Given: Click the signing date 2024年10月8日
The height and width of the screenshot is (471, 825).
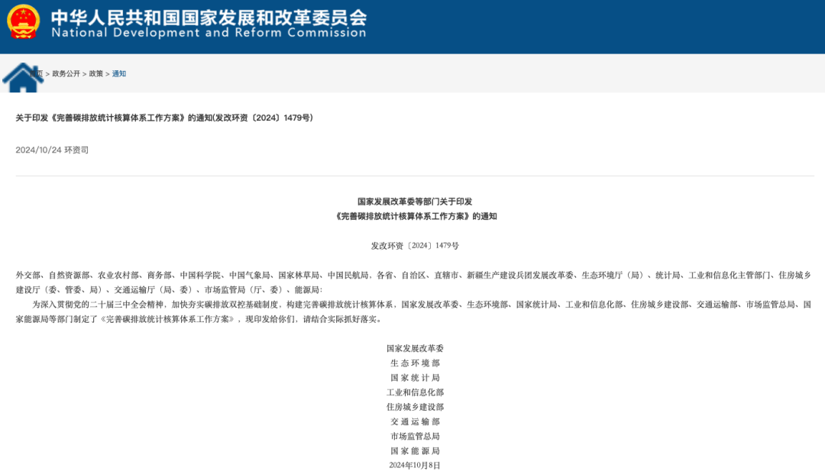Looking at the screenshot, I should [415, 465].
